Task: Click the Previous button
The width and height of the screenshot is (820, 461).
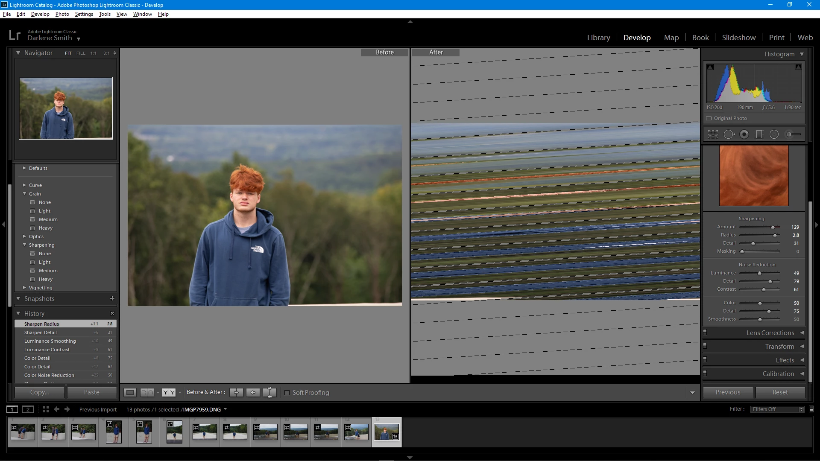Action: pyautogui.click(x=728, y=392)
